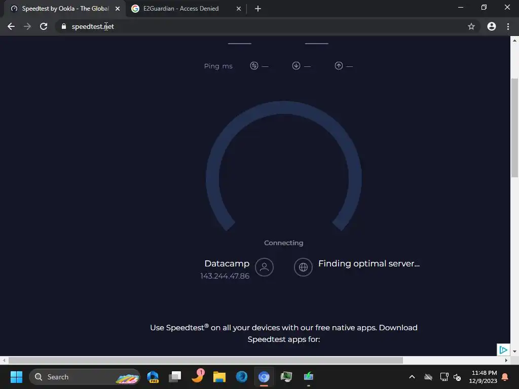This screenshot has height=389, width=519.
Task: Click the idle latency ping icon
Action: (254, 66)
